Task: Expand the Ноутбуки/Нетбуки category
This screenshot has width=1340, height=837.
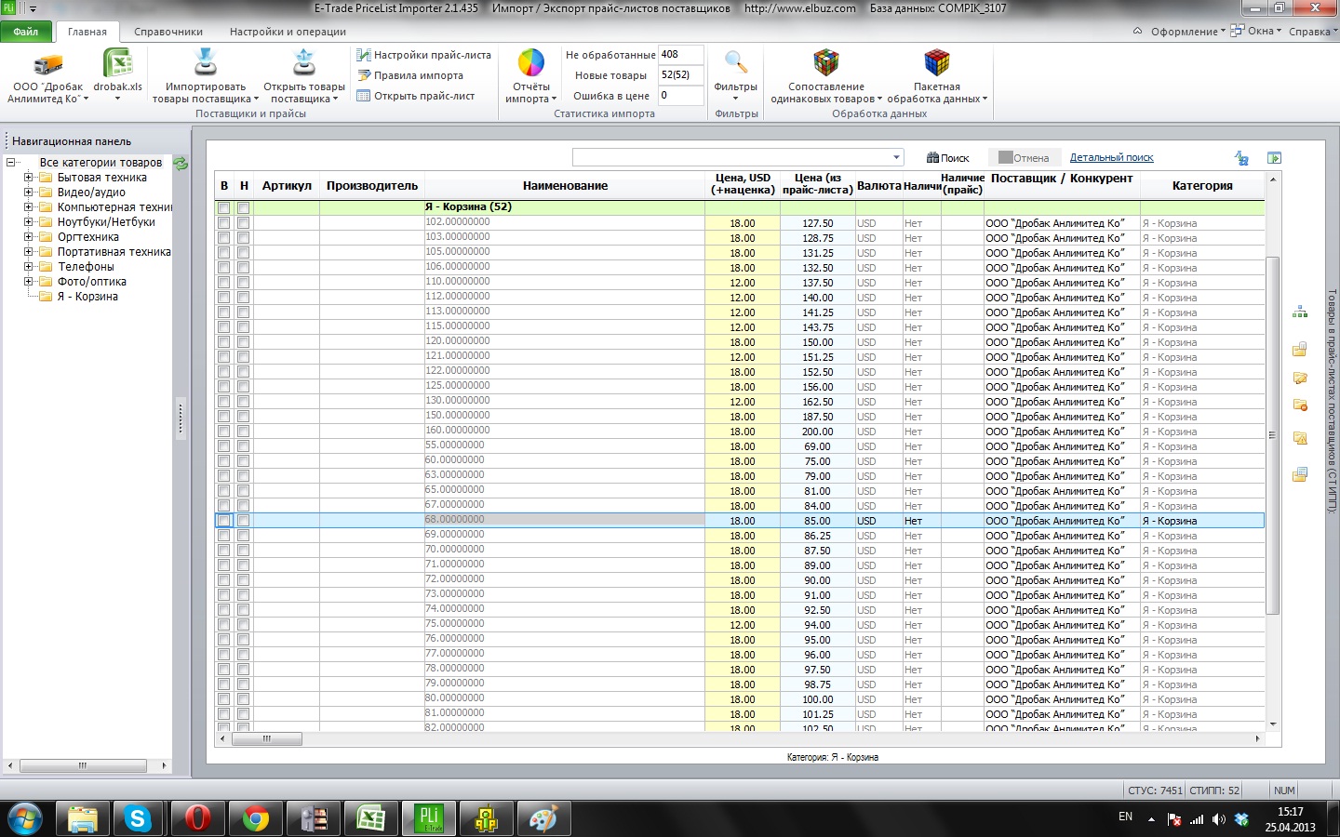Action: coord(28,222)
